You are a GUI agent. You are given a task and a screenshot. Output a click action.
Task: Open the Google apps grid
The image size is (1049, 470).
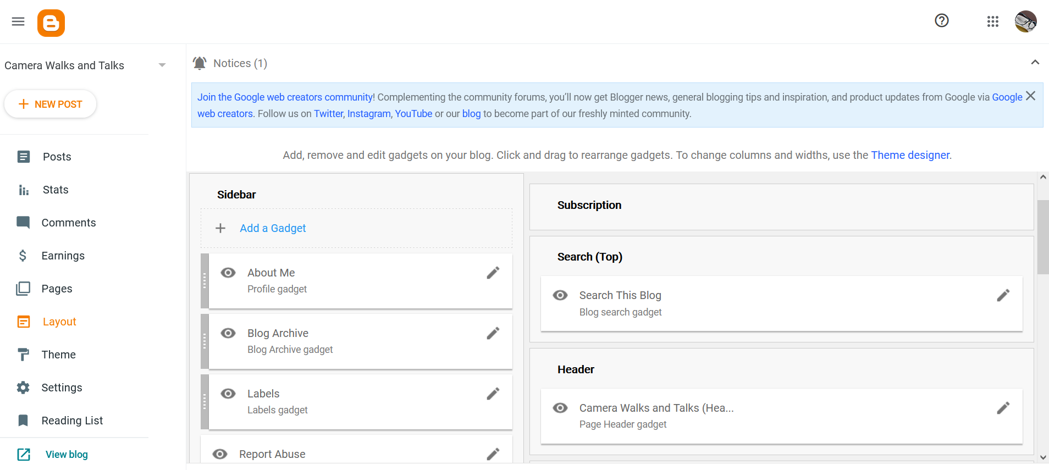pos(992,21)
